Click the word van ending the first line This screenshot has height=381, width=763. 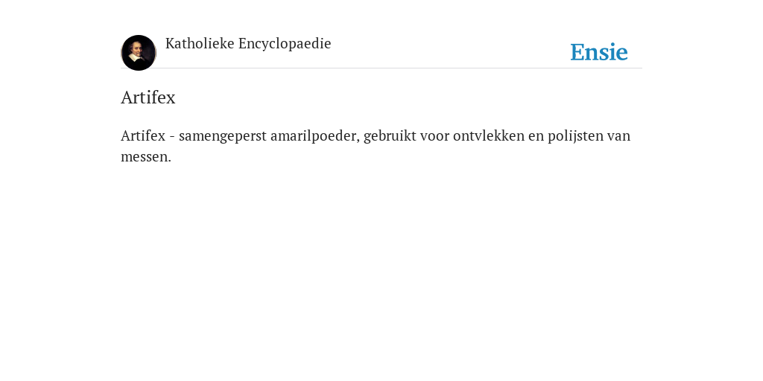(618, 137)
